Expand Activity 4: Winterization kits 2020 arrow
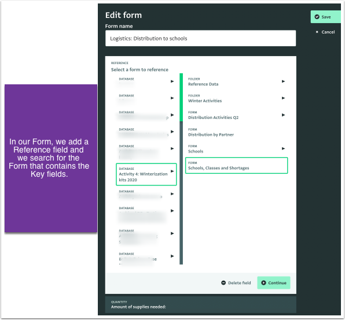Viewport: 345px width, 320px height. [172, 171]
